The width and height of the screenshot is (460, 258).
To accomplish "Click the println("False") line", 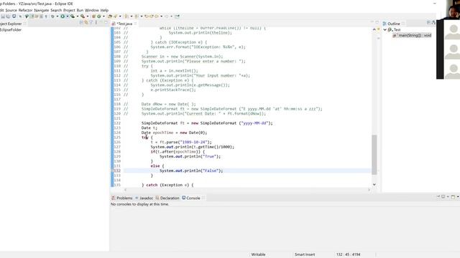I will click(191, 171).
